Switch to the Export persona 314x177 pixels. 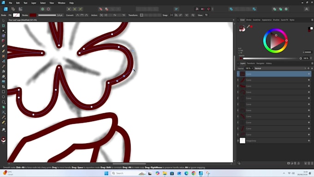[20, 9]
